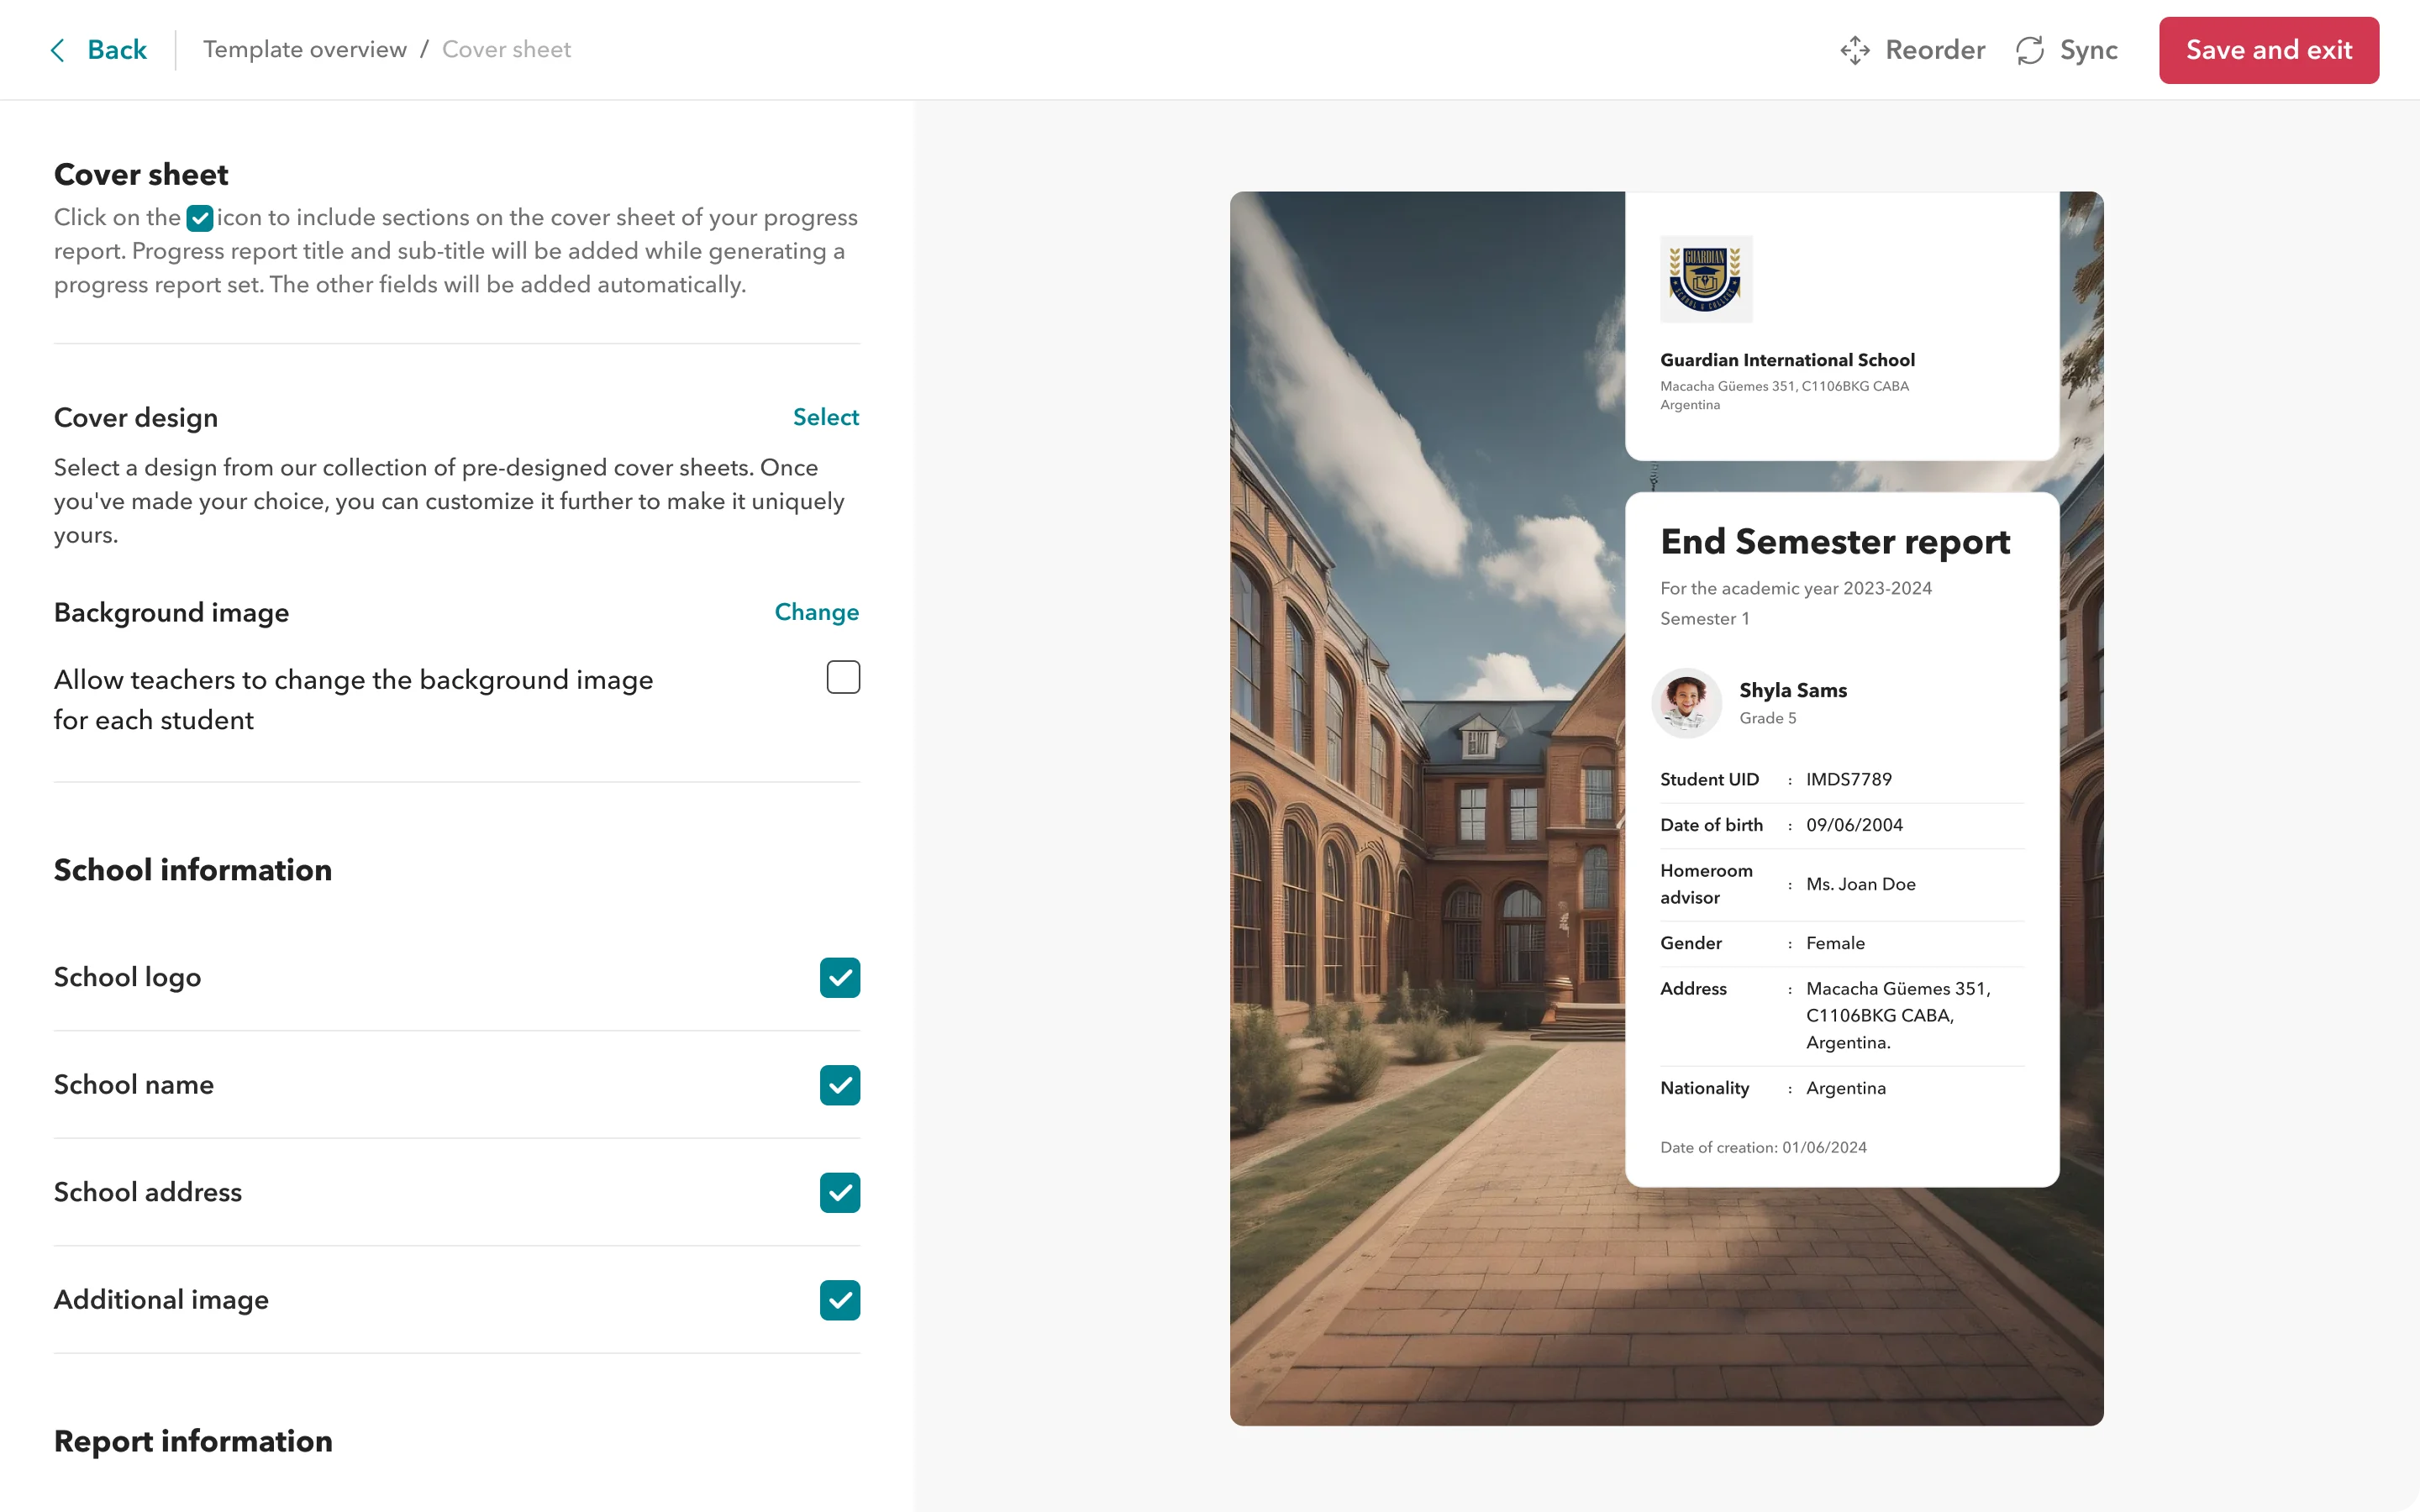Click the school logo checkbox icon
This screenshot has height=1512, width=2420.
(839, 977)
